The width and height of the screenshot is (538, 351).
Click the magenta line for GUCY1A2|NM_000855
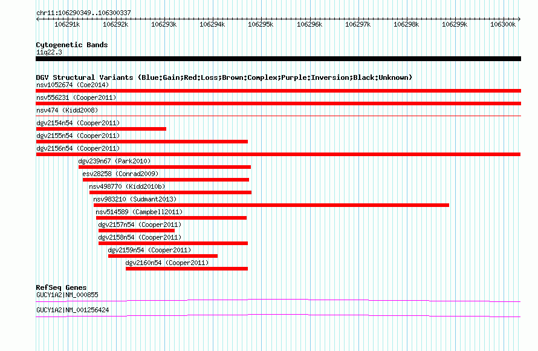click(278, 301)
